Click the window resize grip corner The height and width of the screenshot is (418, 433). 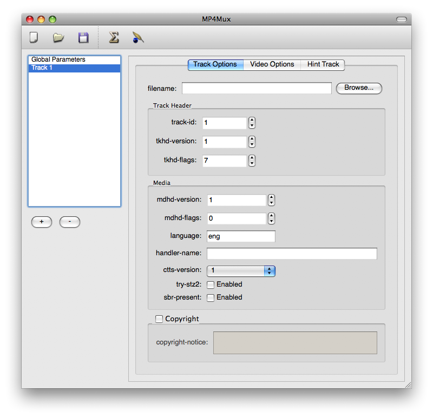[408, 385]
